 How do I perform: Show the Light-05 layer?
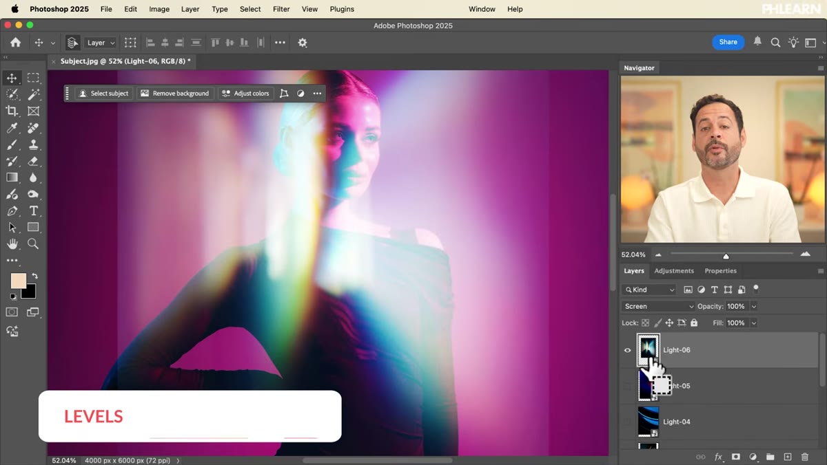tap(627, 386)
